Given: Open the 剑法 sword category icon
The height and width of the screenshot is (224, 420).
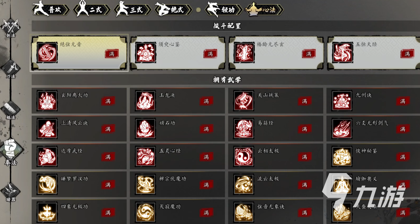Looking at the screenshot, I should click(11, 28).
